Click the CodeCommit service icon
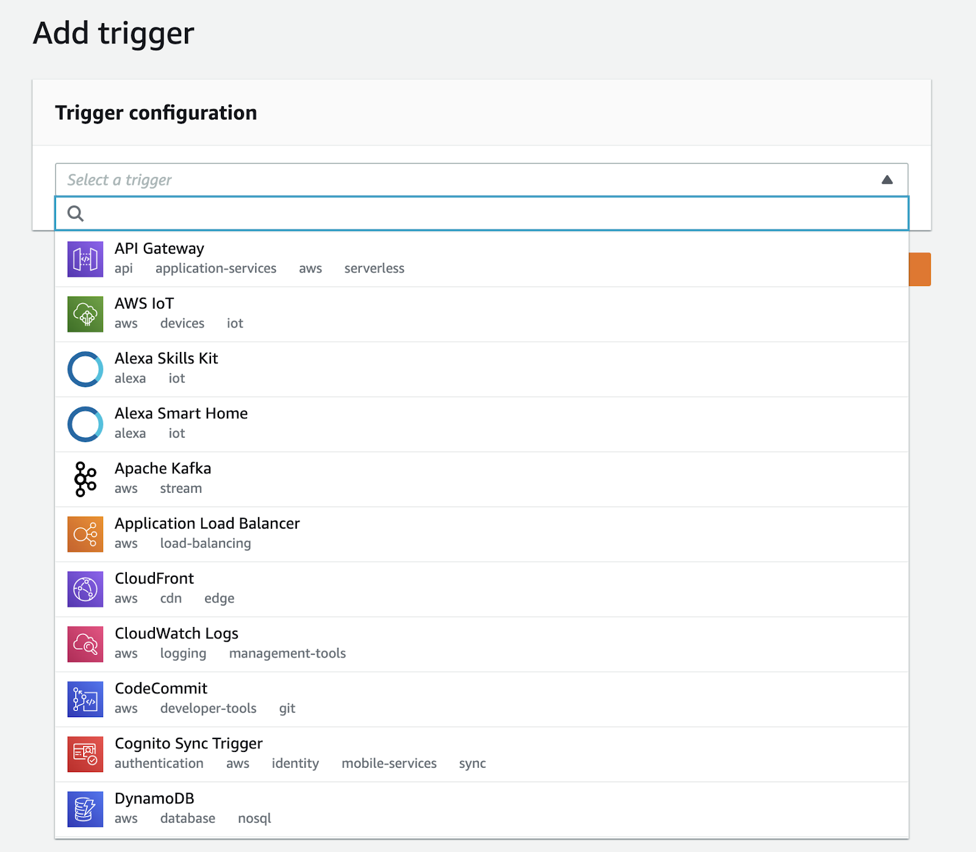The image size is (976, 852). 85,700
